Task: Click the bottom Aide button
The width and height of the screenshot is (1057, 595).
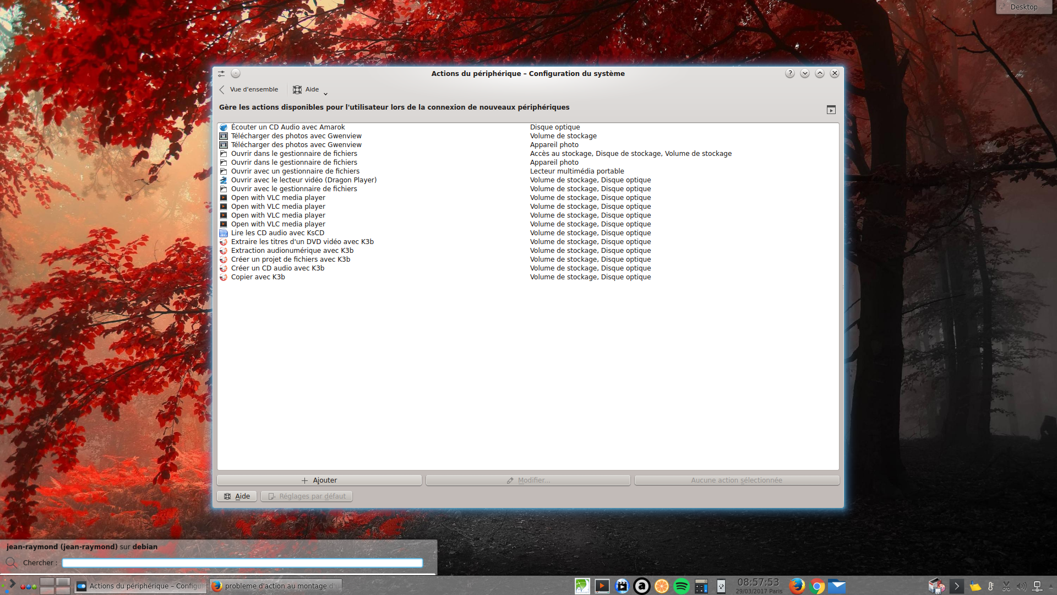Action: point(237,496)
